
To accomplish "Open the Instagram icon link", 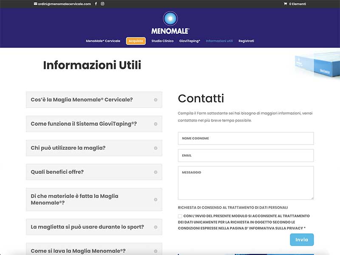I will pos(103,4).
